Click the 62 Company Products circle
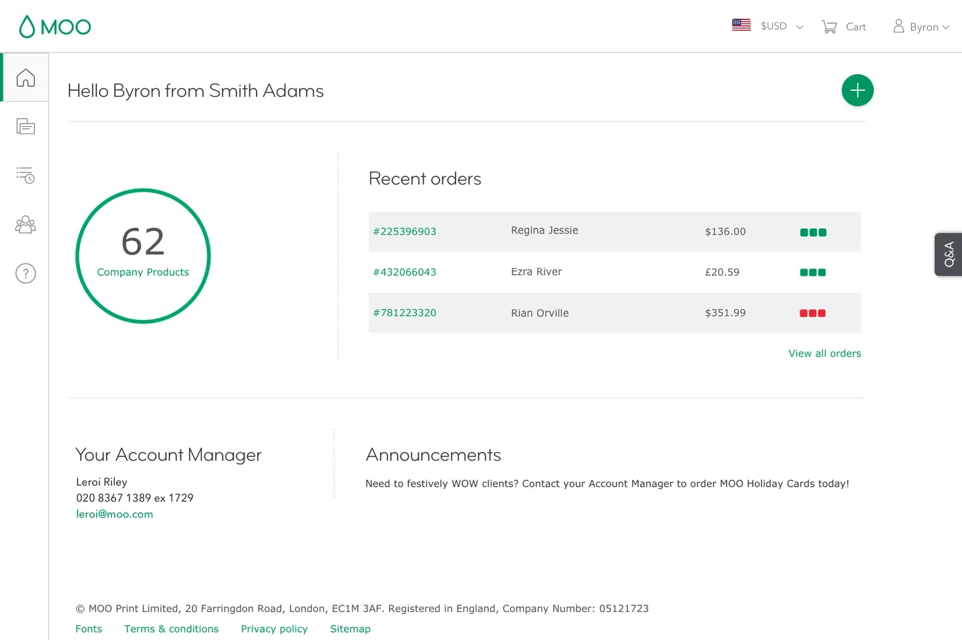Image resolution: width=962 pixels, height=640 pixels. point(143,256)
